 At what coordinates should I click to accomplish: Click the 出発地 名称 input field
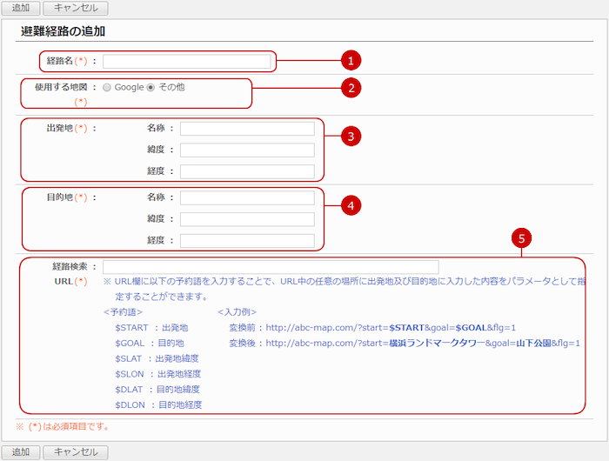247,129
